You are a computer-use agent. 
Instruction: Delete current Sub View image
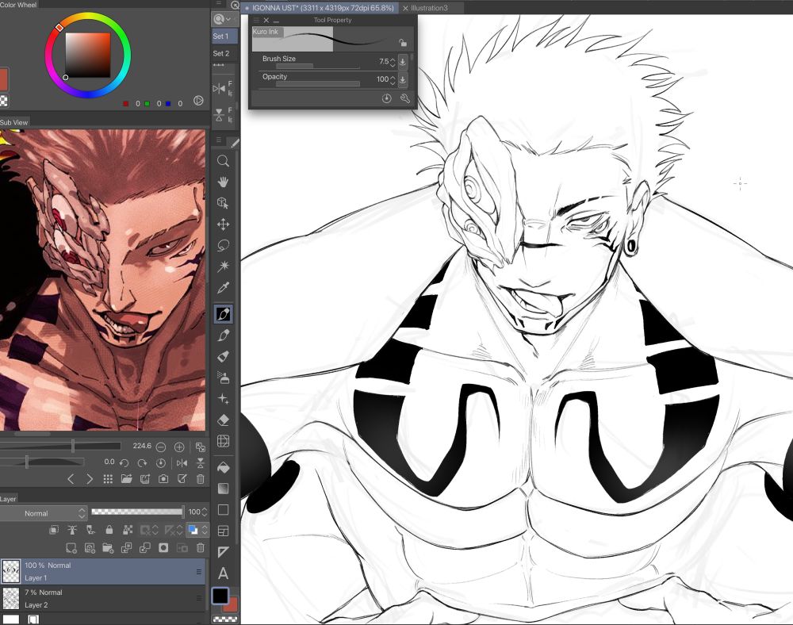tap(201, 479)
